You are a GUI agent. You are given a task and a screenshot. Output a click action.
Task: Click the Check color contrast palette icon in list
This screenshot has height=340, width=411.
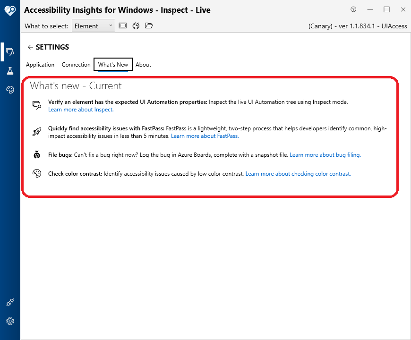point(37,173)
